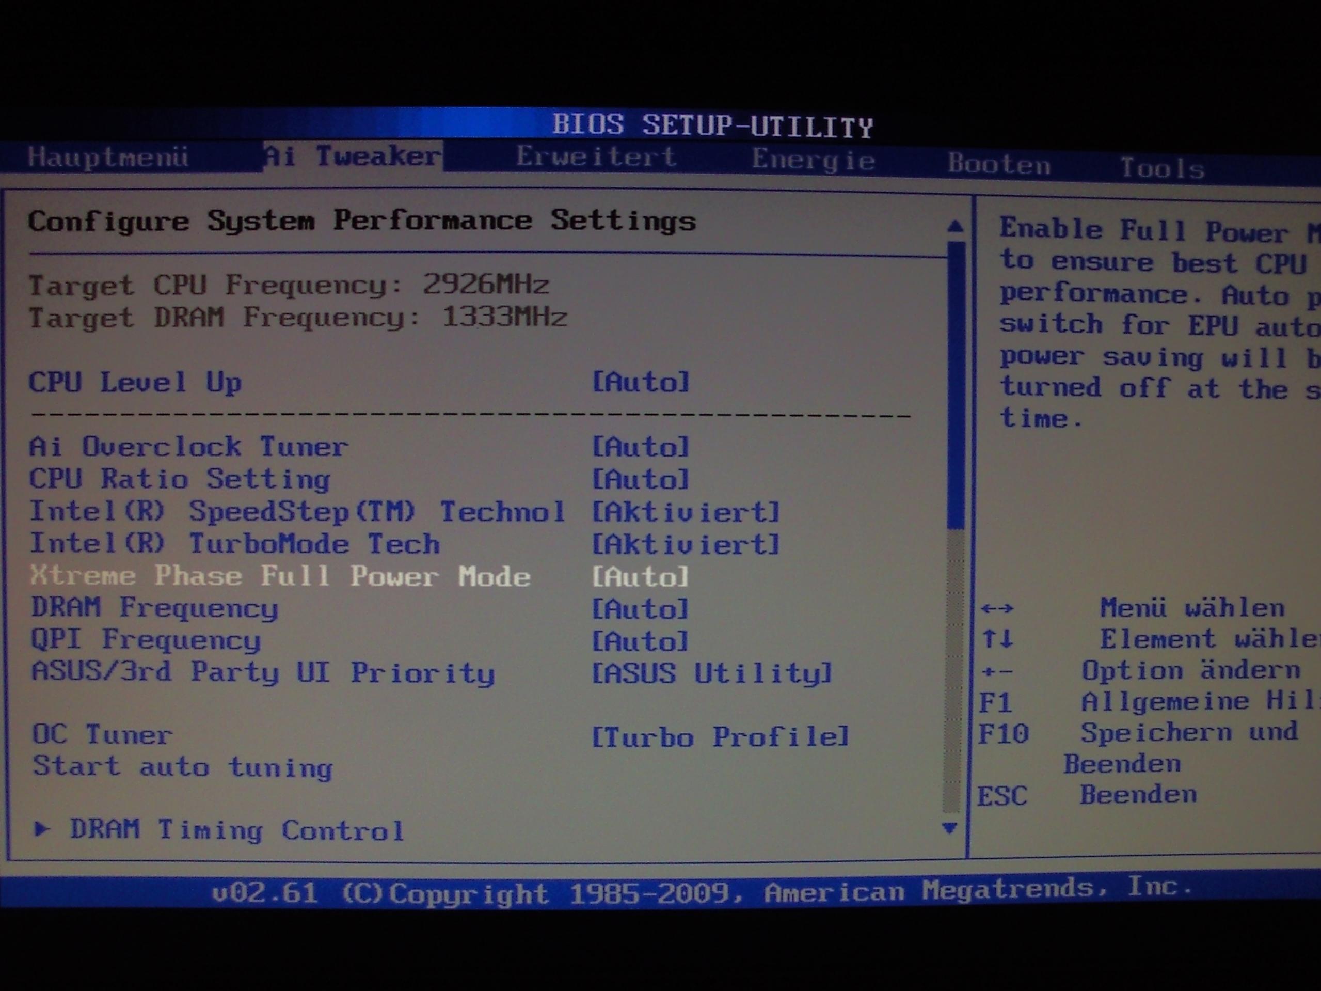Select the Tools tab
1321x991 pixels.
click(1161, 168)
